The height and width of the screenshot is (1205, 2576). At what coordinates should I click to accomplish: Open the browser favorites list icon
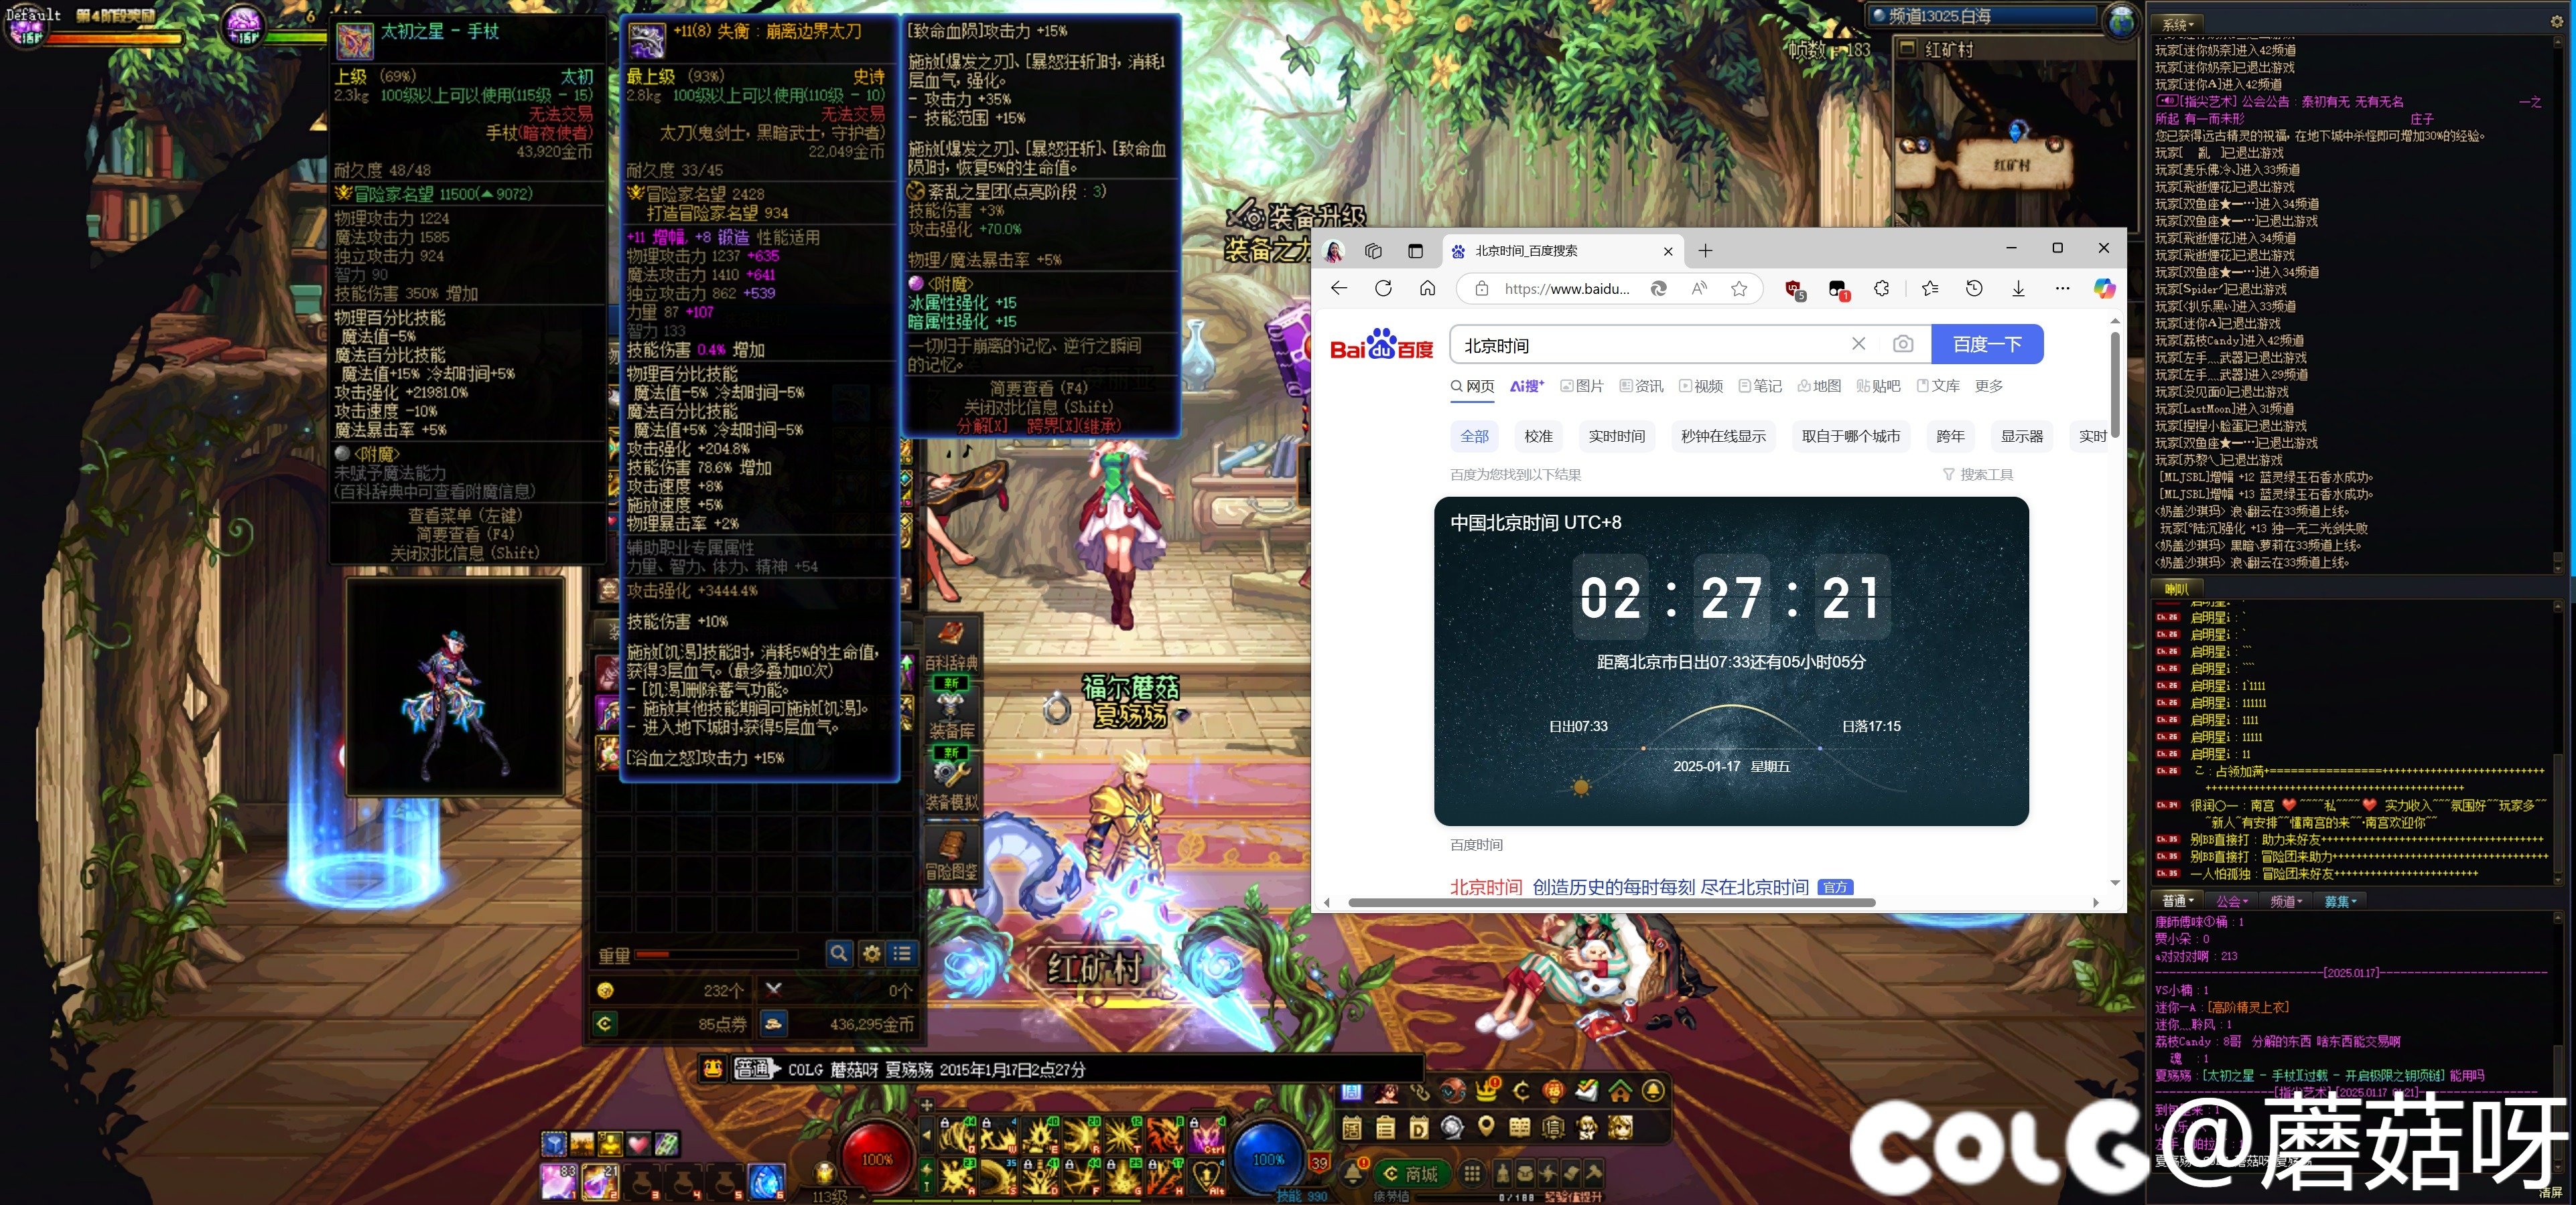tap(1930, 289)
